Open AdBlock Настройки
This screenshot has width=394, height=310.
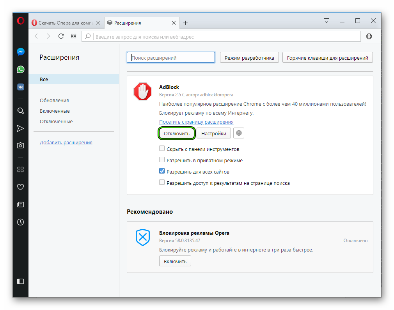point(214,133)
